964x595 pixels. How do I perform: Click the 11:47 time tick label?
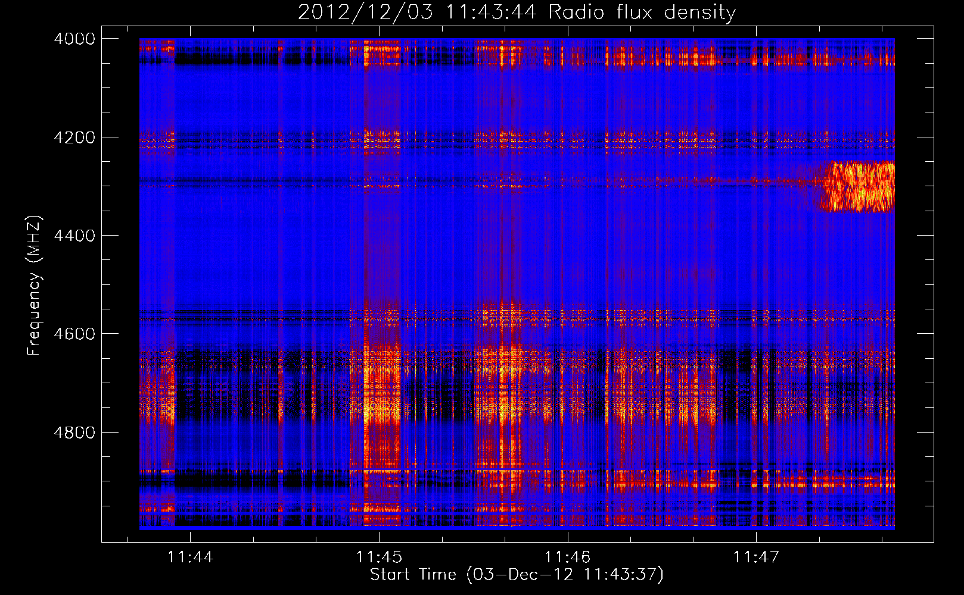click(x=756, y=557)
